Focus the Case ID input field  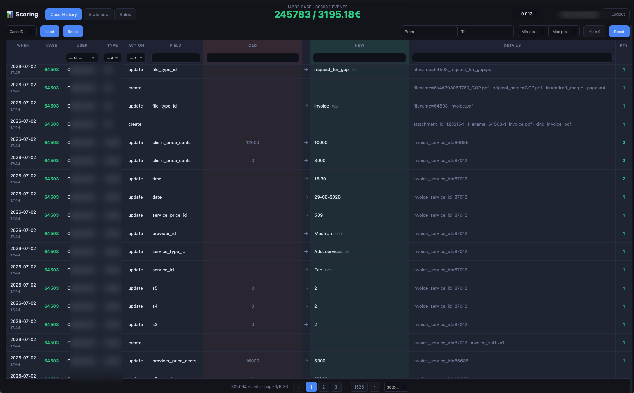pyautogui.click(x=21, y=32)
